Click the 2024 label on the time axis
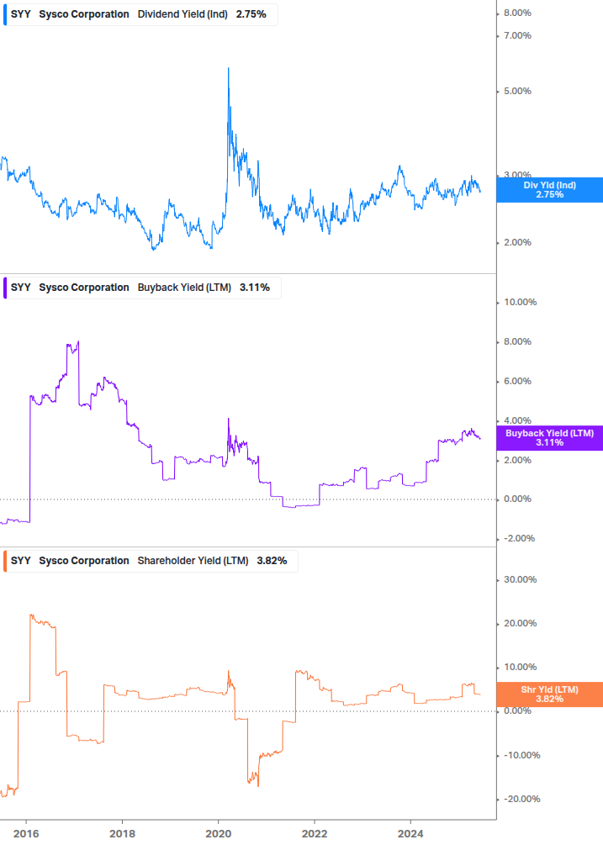Viewport: 603px width, 845px height. [x=410, y=834]
